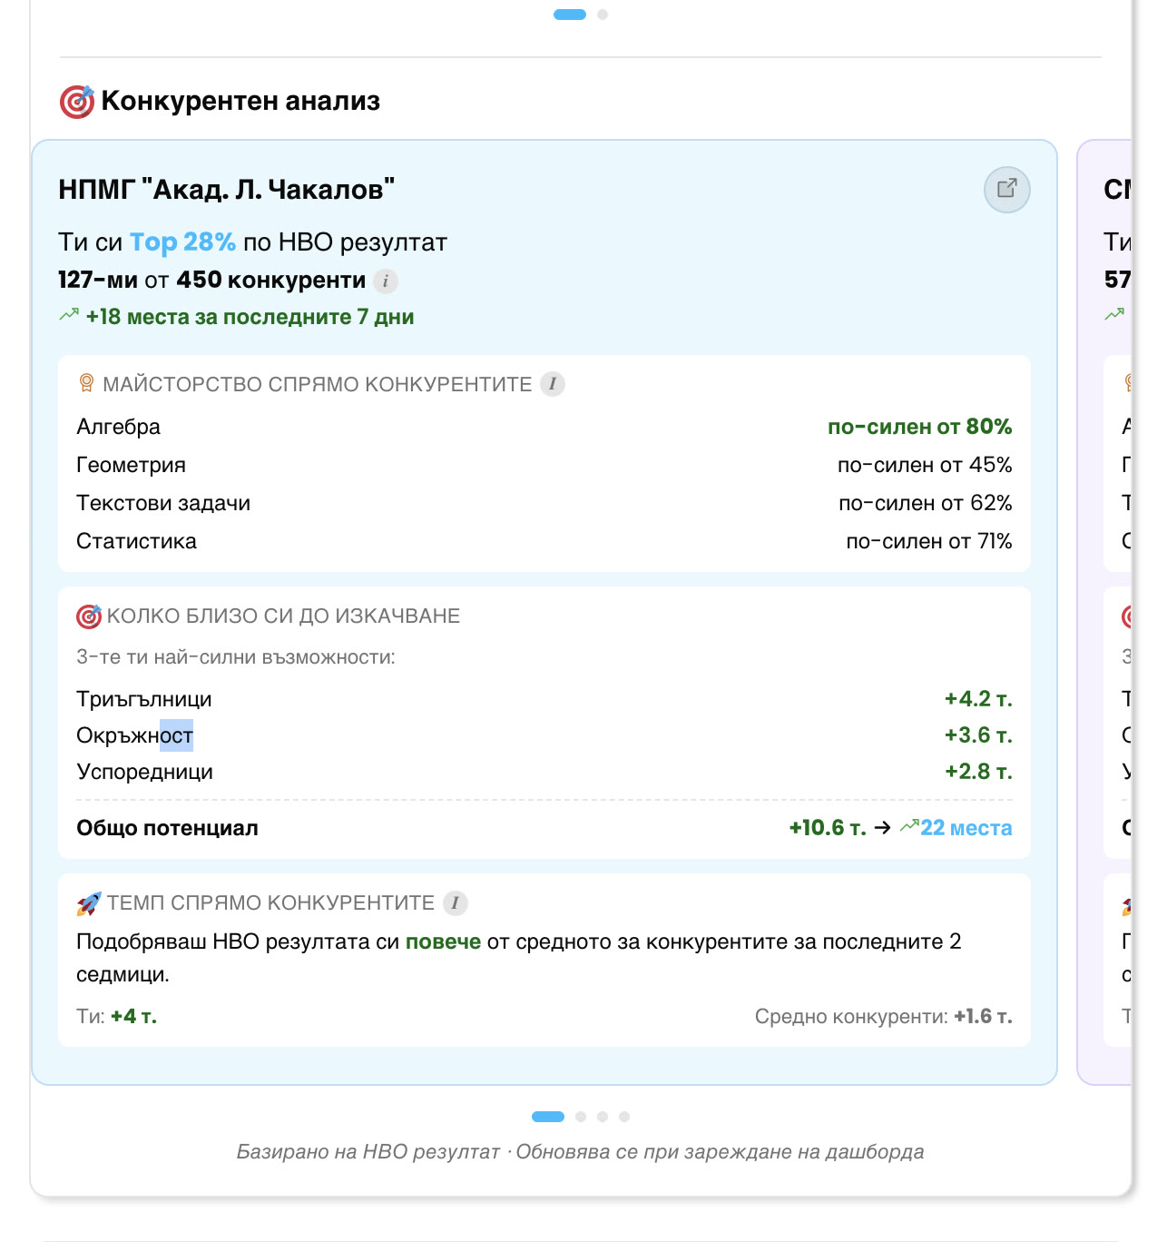Go to second competitor carousel dot

pyautogui.click(x=581, y=1117)
